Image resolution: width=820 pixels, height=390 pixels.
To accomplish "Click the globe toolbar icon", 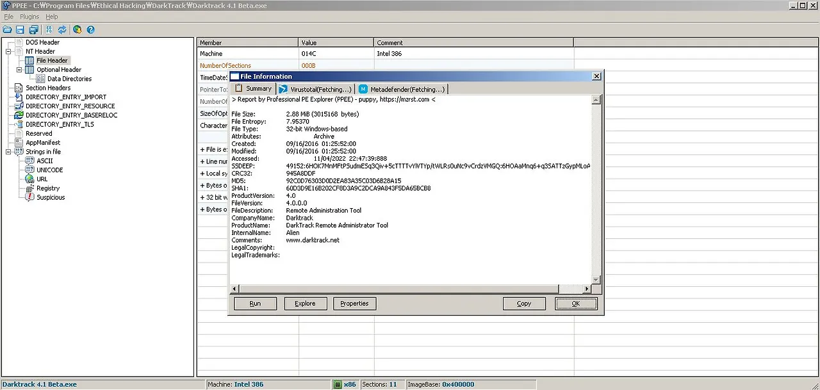I will (x=78, y=29).
